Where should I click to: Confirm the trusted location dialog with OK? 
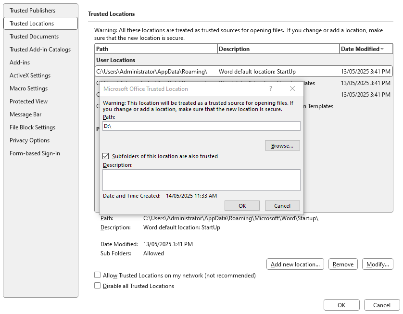242,206
